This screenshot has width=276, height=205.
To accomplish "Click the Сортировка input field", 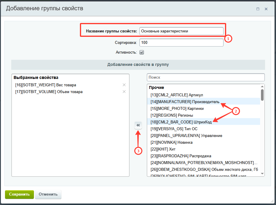I will tap(181, 42).
